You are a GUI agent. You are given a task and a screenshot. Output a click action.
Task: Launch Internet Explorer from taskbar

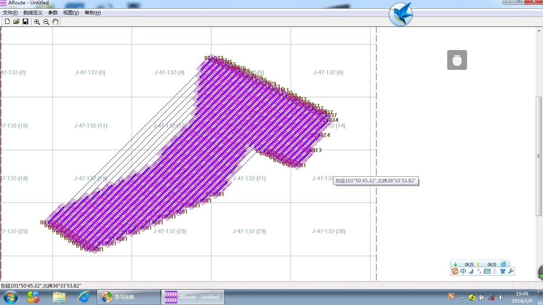click(x=84, y=297)
